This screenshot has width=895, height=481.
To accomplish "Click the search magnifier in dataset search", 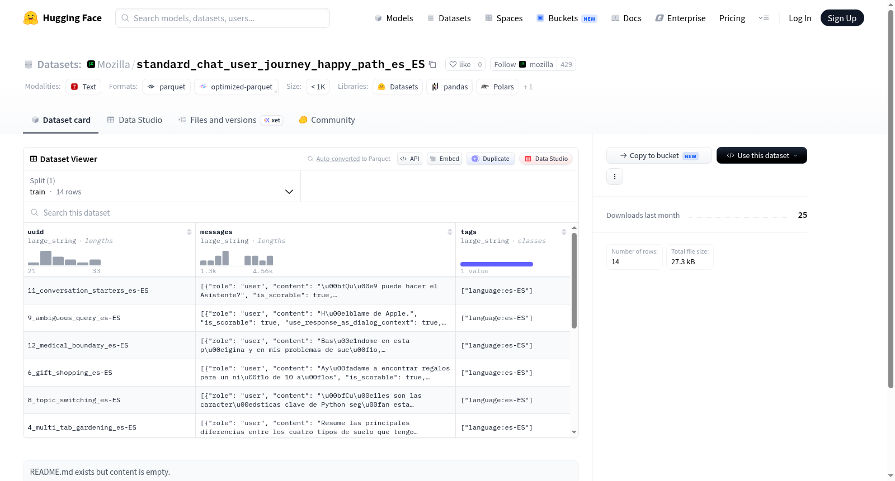I will [35, 212].
